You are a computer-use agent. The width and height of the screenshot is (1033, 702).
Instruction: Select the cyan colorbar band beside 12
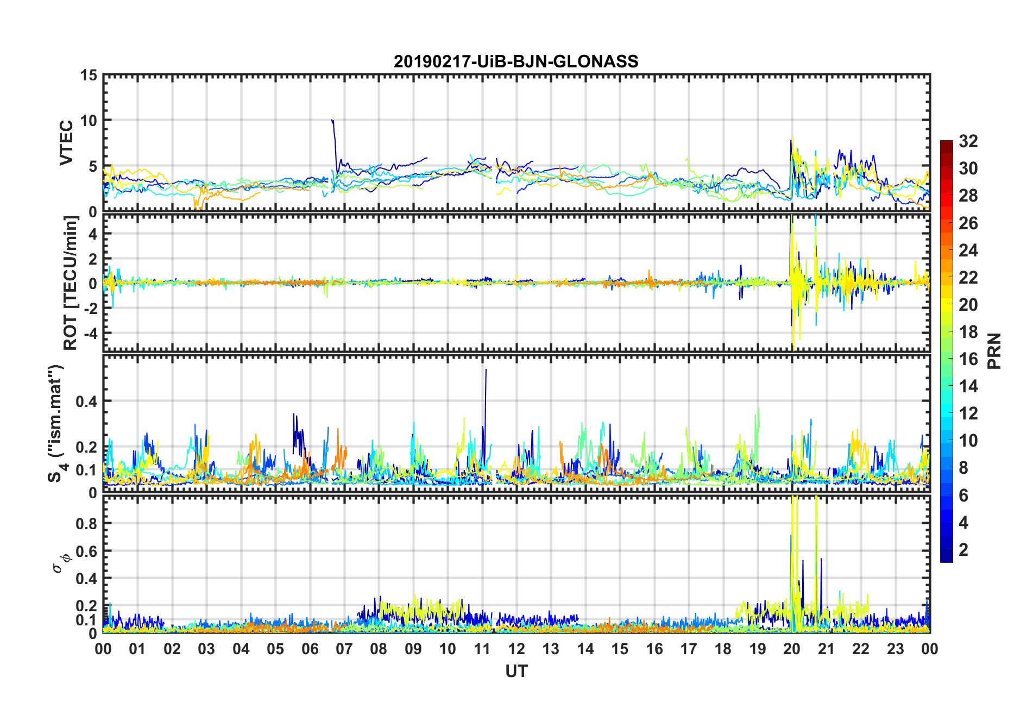click(x=947, y=413)
